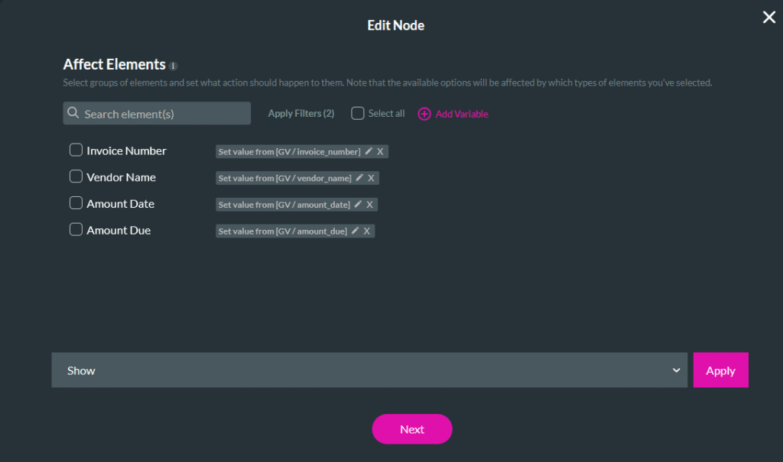The height and width of the screenshot is (462, 783).
Task: Check the Amount Due checkbox
Action: [x=76, y=229]
